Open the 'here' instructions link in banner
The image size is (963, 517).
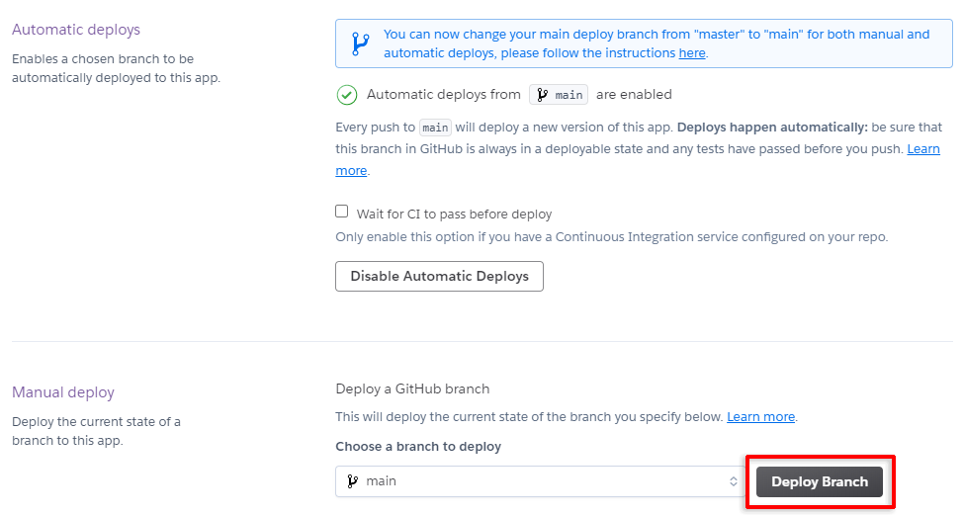tap(692, 53)
